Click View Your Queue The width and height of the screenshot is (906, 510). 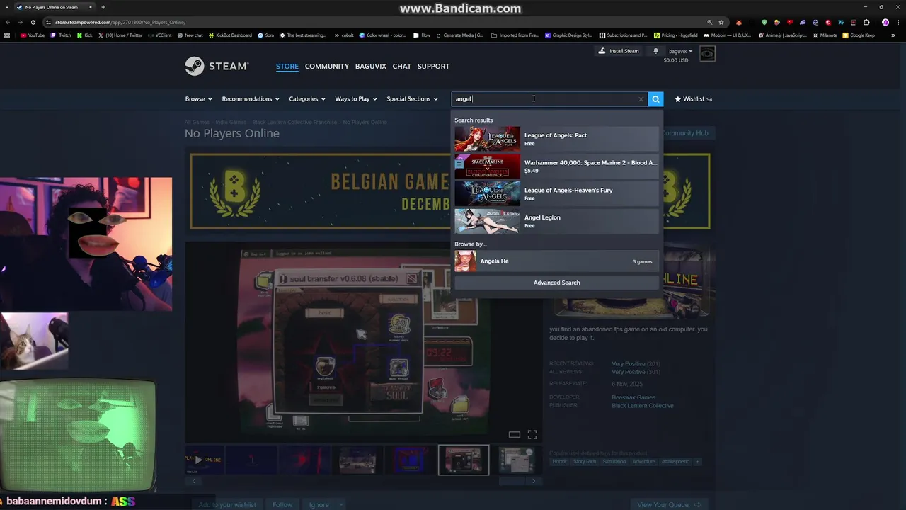coord(668,505)
